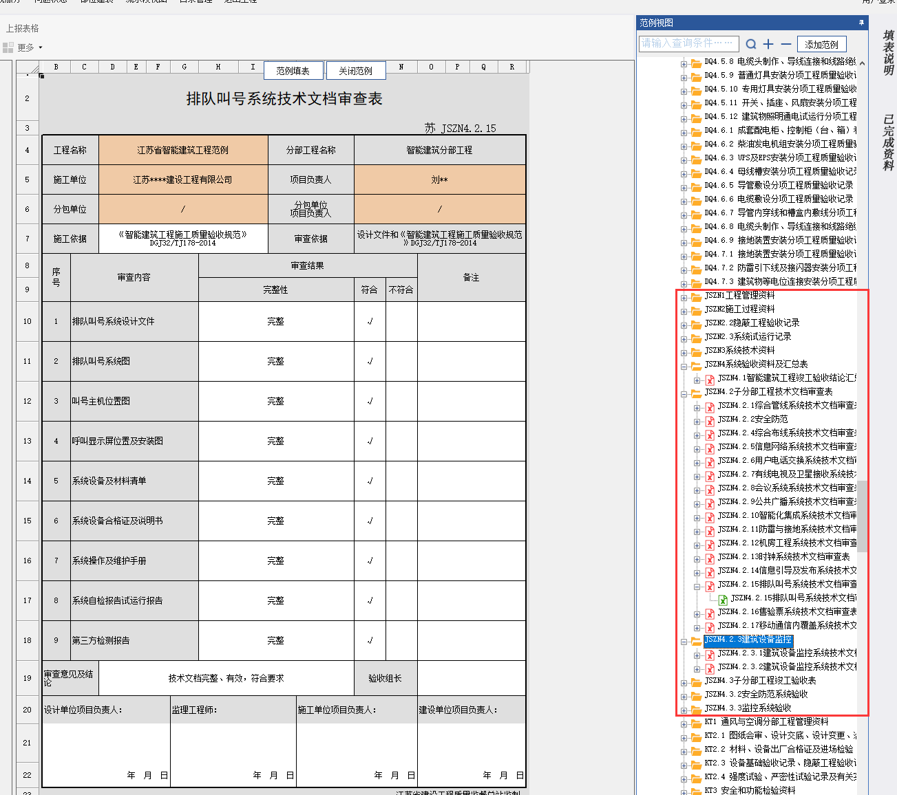Click folder icon of JSZN2施工过程资料
The image size is (897, 795).
point(696,310)
